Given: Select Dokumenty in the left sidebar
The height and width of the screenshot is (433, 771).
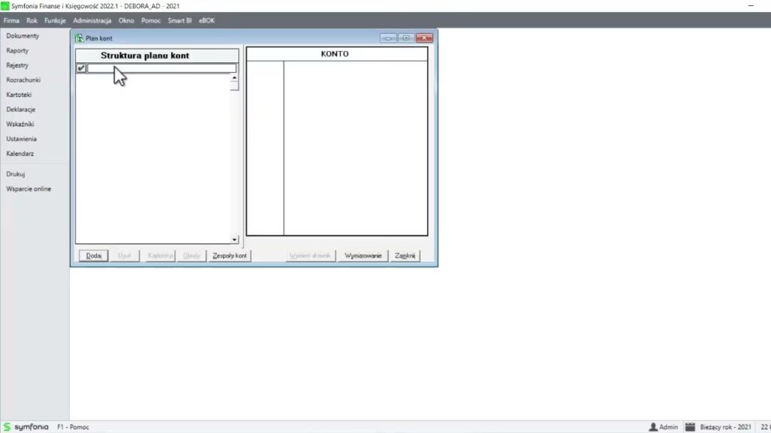Looking at the screenshot, I should 23,36.
